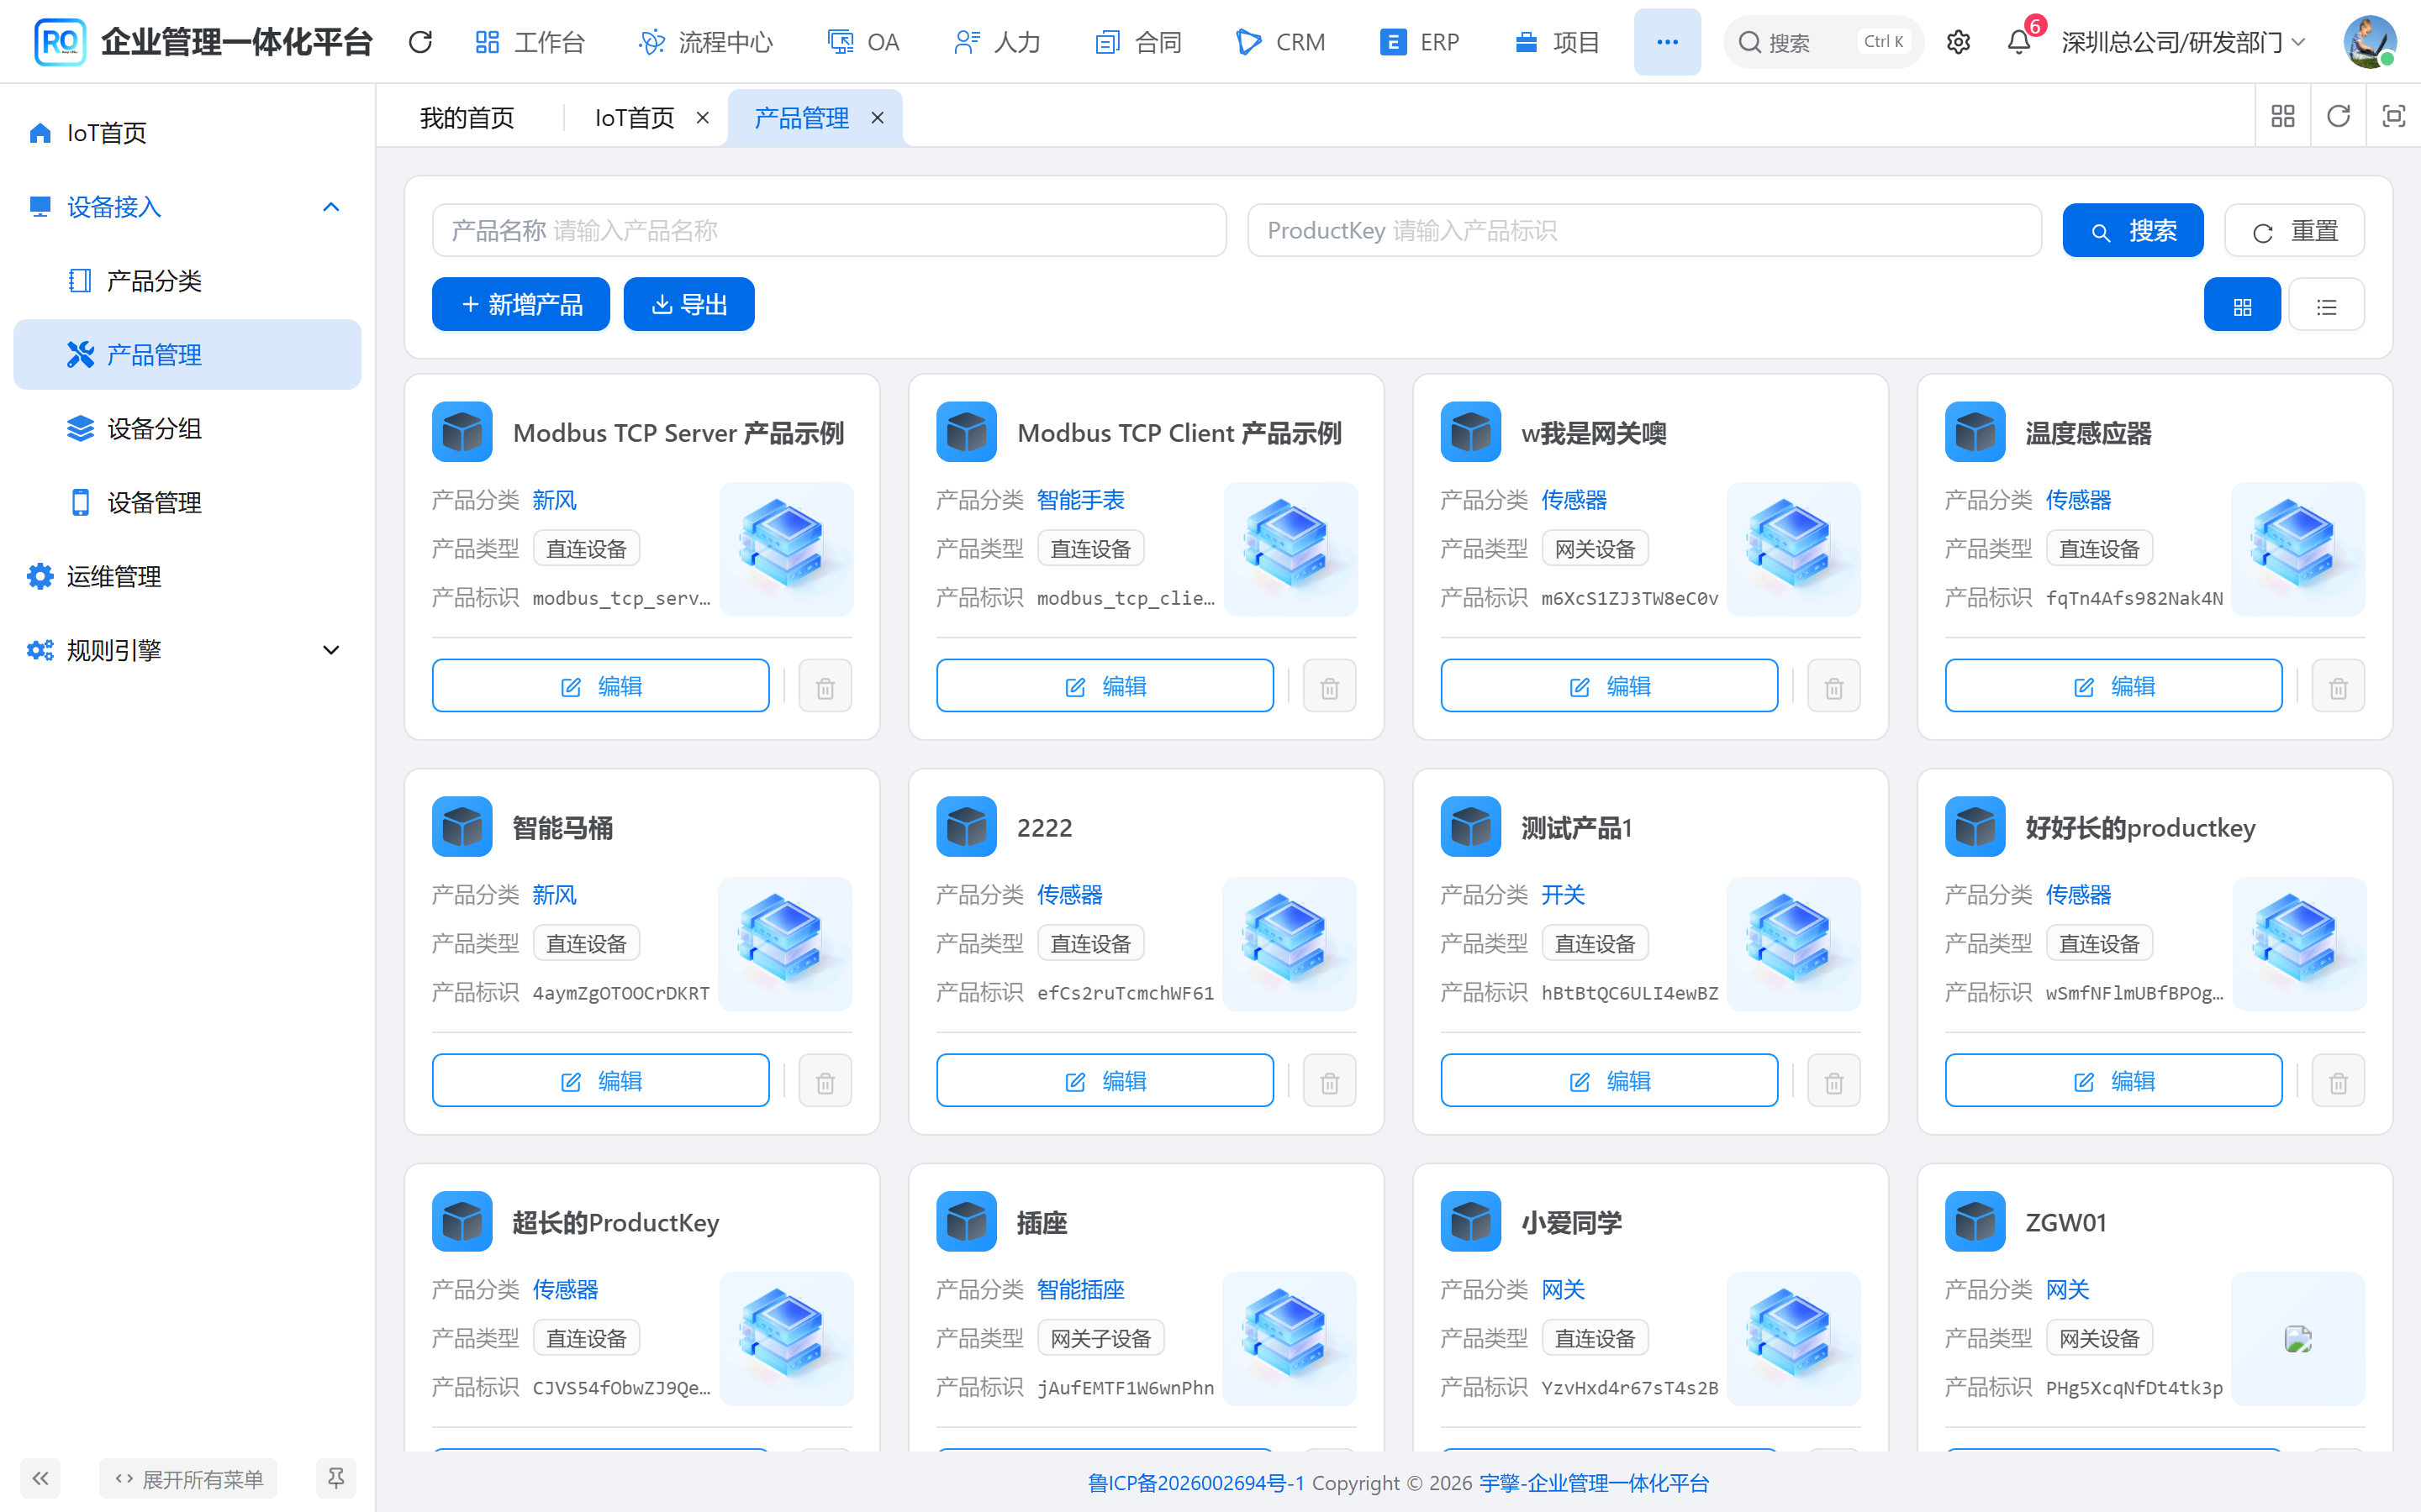The height and width of the screenshot is (1512, 2421).
Task: Click the user avatar picture
Action: pyautogui.click(x=2369, y=42)
